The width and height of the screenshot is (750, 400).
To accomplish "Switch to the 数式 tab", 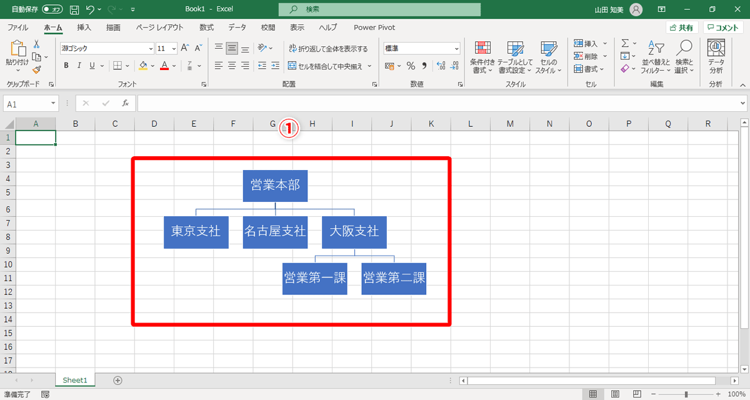I will coord(206,27).
